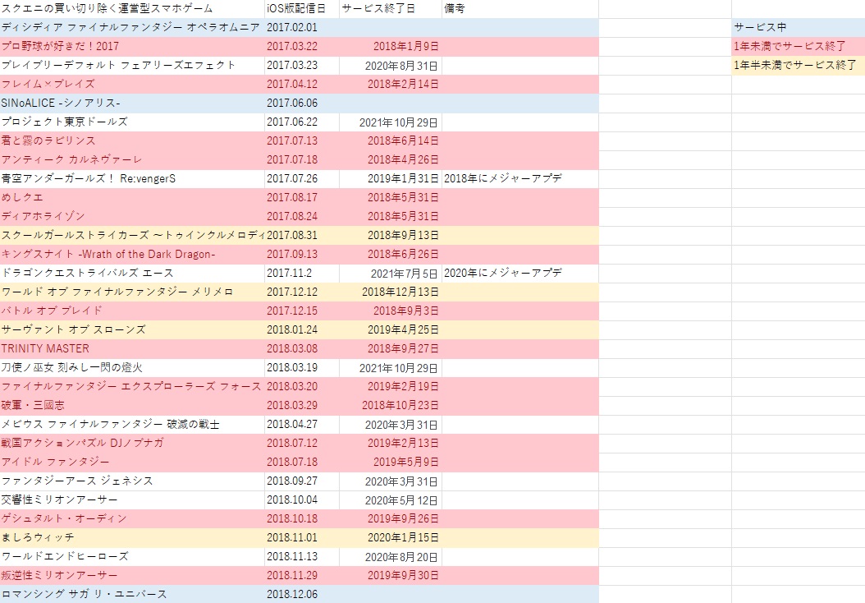Select the 'SINoALICE -シノアリス-' cell
The height and width of the screenshot is (603, 865).
click(132, 103)
